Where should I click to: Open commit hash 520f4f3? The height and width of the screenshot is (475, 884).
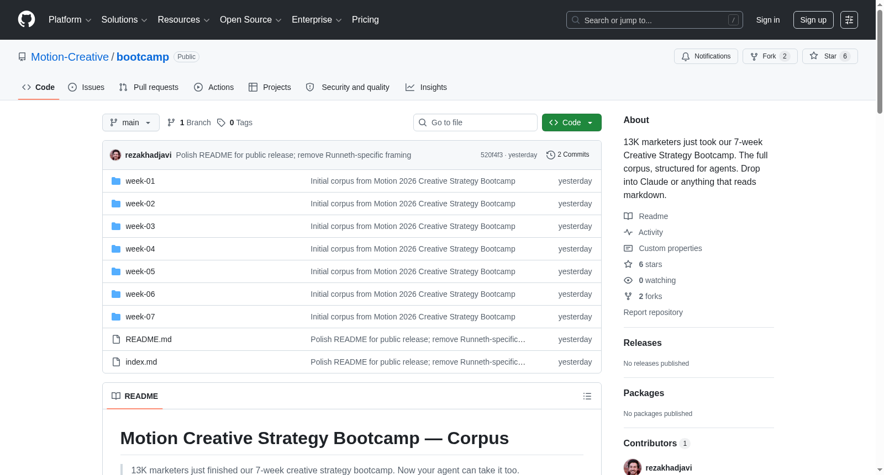492,155
